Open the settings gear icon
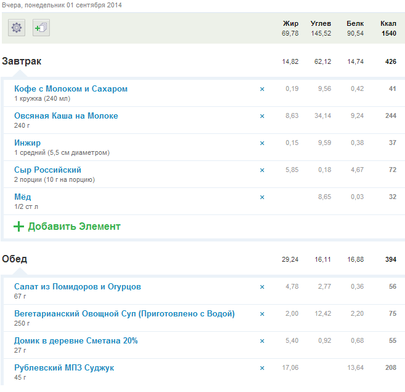Viewport: 405px width, 392px height. click(x=17, y=28)
